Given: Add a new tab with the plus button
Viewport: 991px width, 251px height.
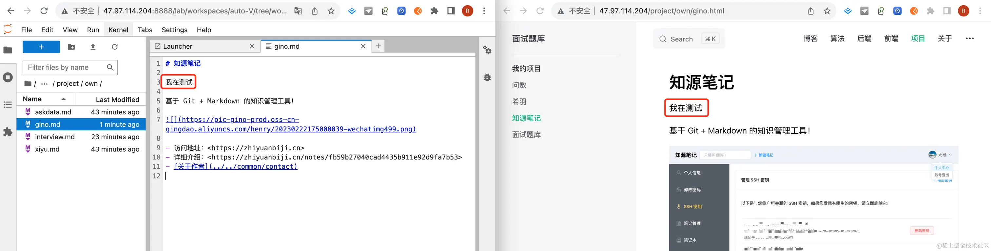Looking at the screenshot, I should click(x=378, y=46).
